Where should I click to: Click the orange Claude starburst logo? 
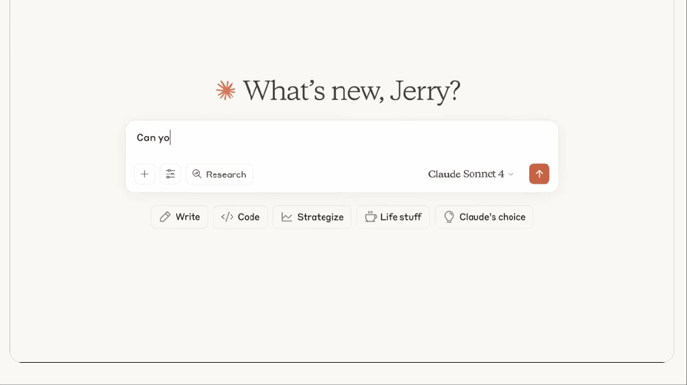(x=226, y=90)
